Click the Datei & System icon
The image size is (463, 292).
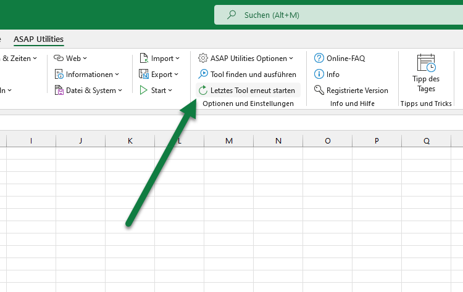click(59, 90)
